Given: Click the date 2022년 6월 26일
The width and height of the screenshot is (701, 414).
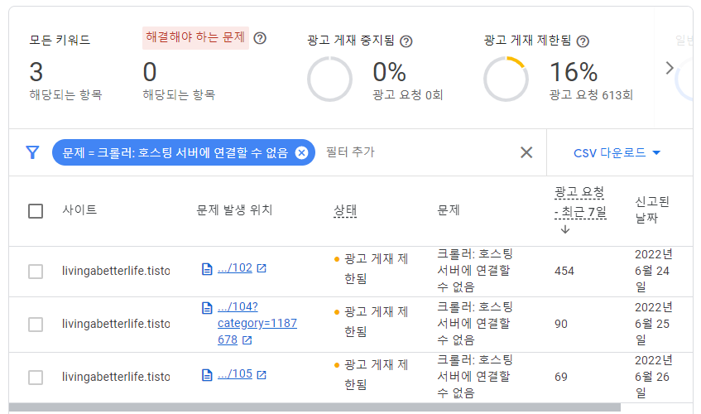Looking at the screenshot, I should point(654,377).
